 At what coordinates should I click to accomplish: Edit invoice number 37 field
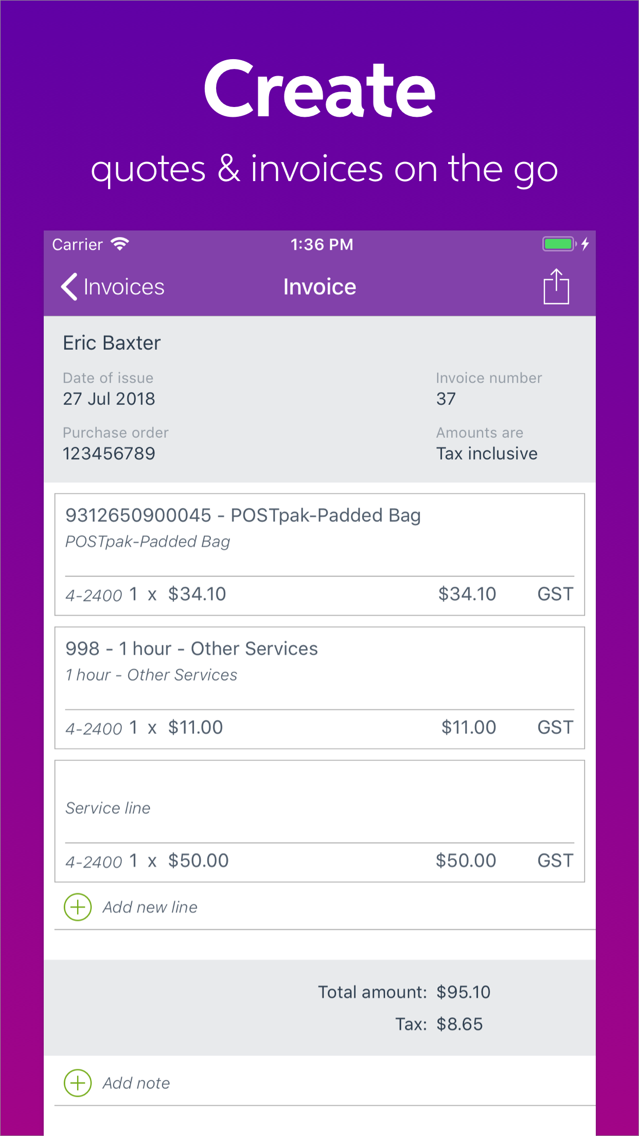click(446, 399)
